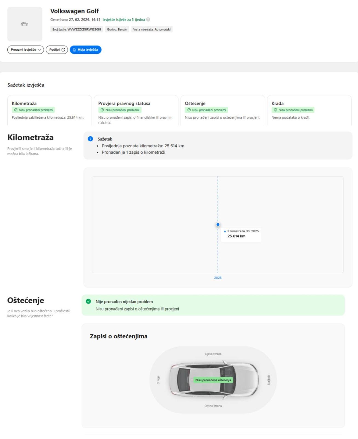Image resolution: width=358 pixels, height=439 pixels.
Task: Click the Gorivo: Benzin chip
Action: tap(117, 29)
